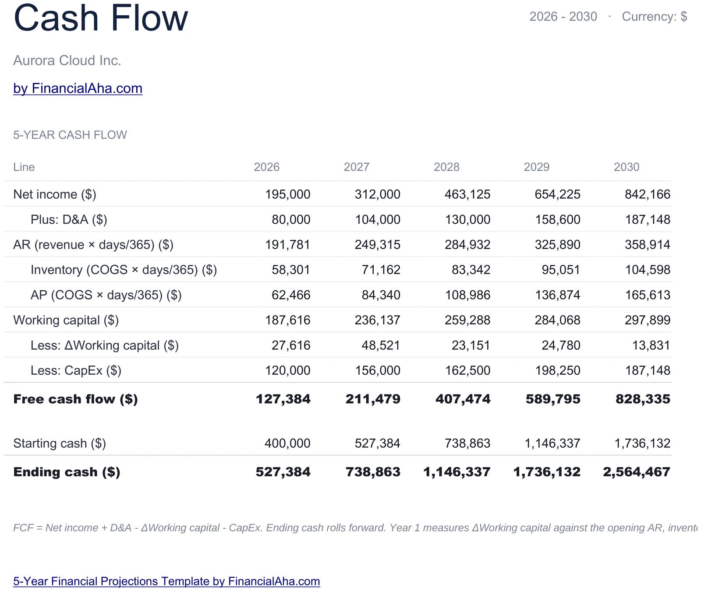Click the '2026 - 2030' period label

click(x=563, y=17)
